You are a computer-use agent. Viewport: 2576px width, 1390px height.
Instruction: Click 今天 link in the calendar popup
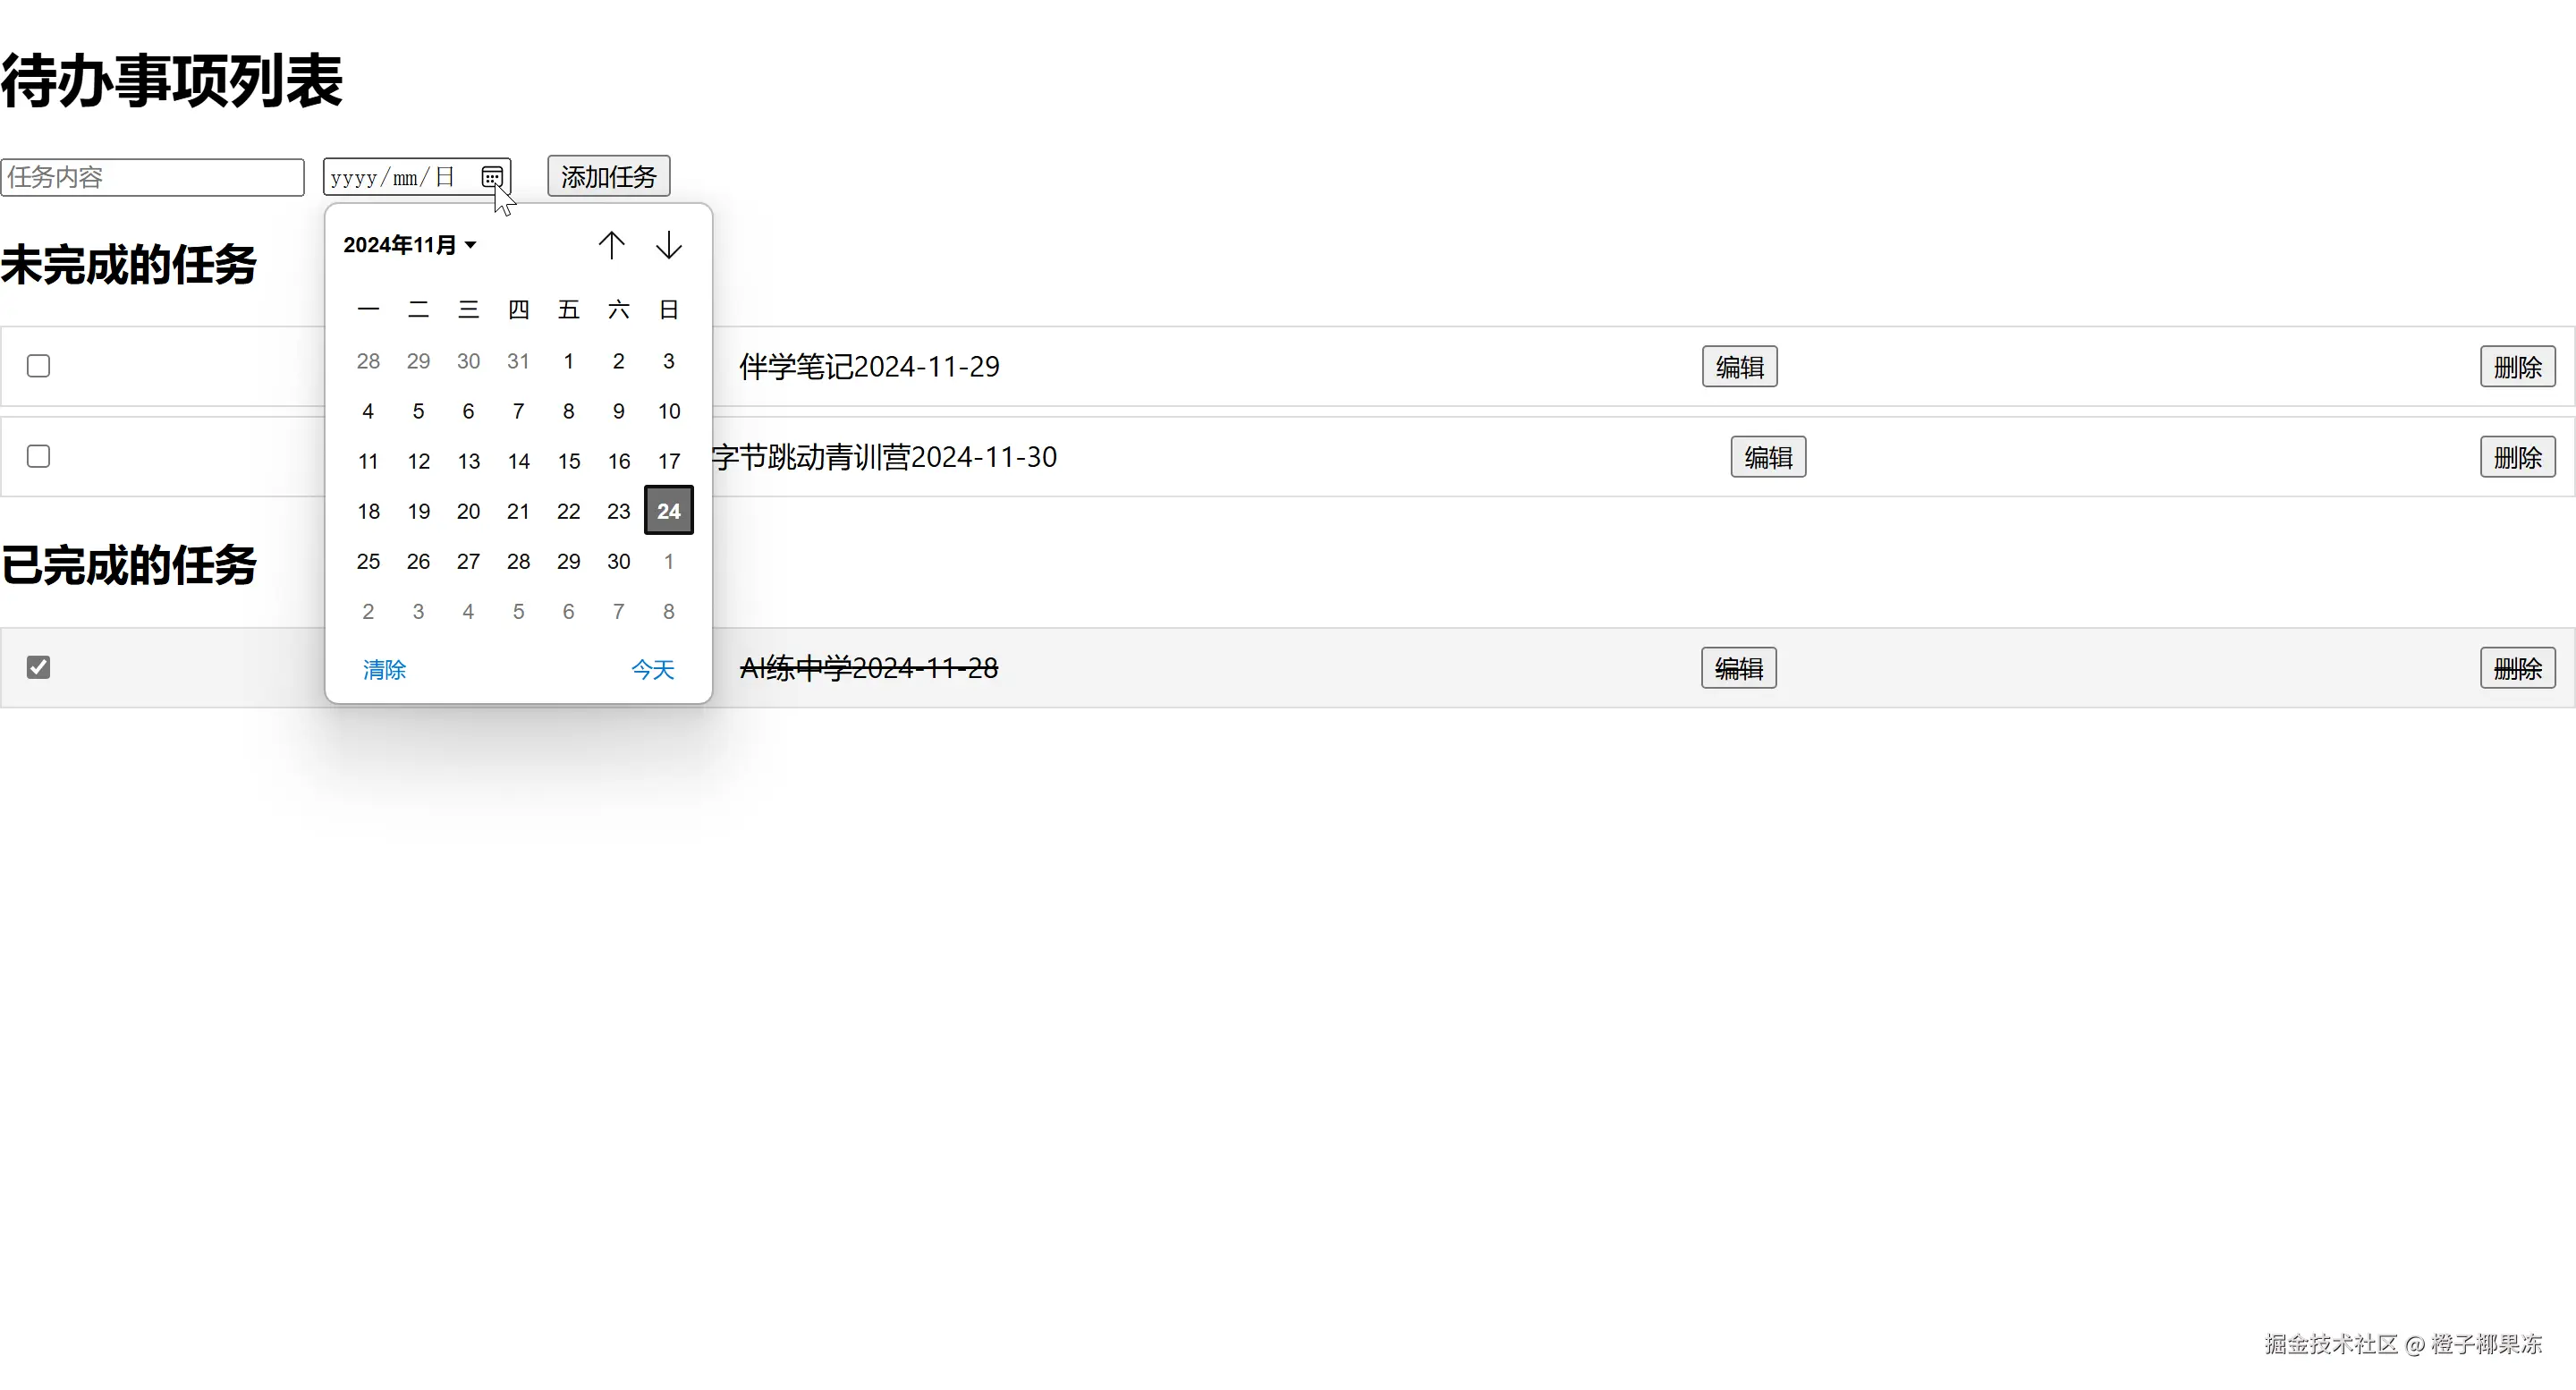coord(652,669)
